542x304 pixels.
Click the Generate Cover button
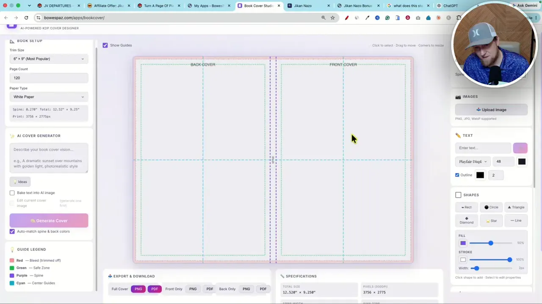[49, 220]
